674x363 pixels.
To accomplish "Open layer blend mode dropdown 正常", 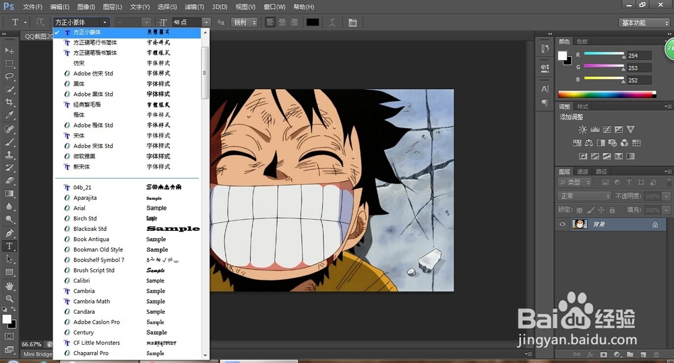I will click(x=584, y=196).
